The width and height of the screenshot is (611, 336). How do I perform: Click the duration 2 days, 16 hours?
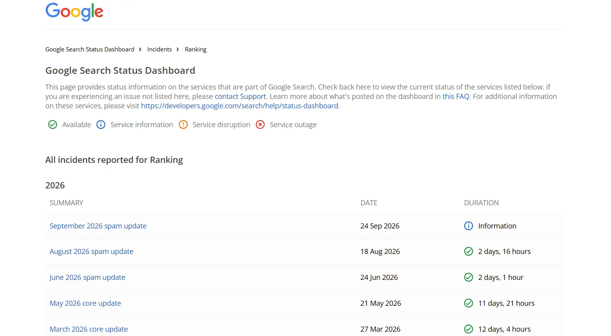[504, 251]
